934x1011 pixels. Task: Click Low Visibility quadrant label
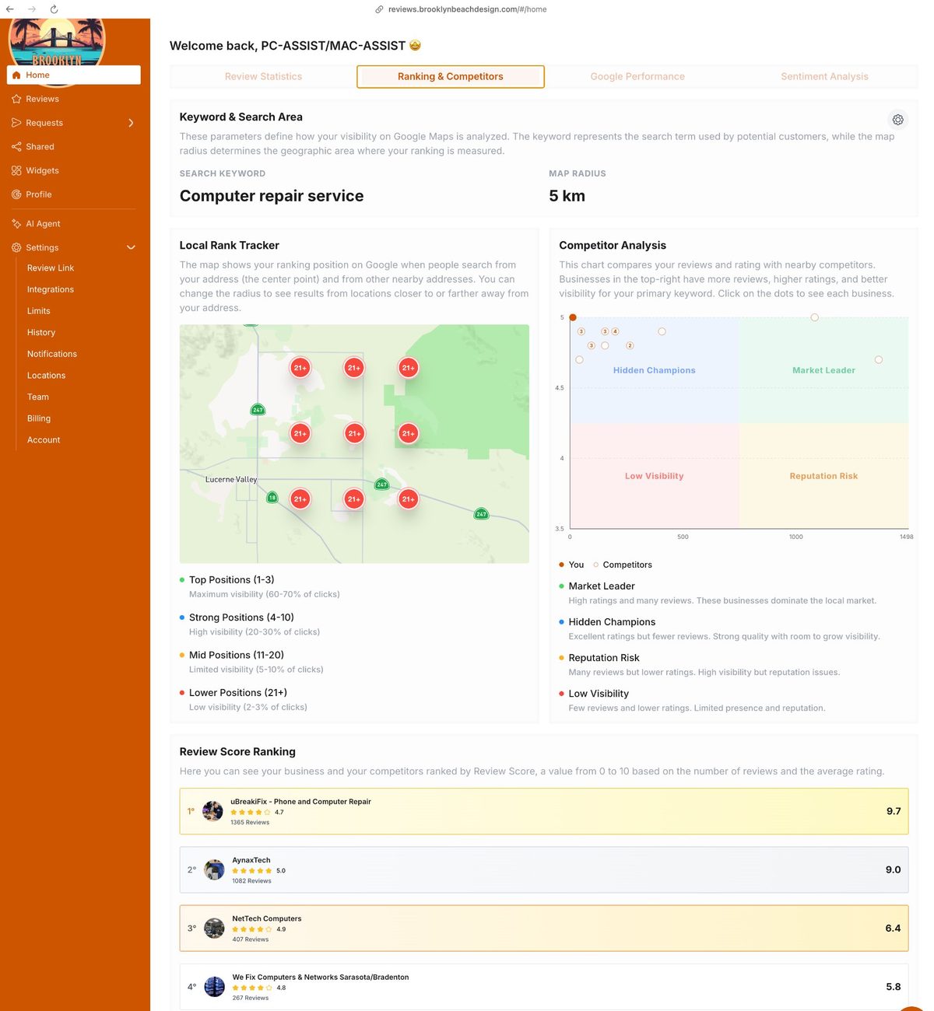[x=655, y=476]
